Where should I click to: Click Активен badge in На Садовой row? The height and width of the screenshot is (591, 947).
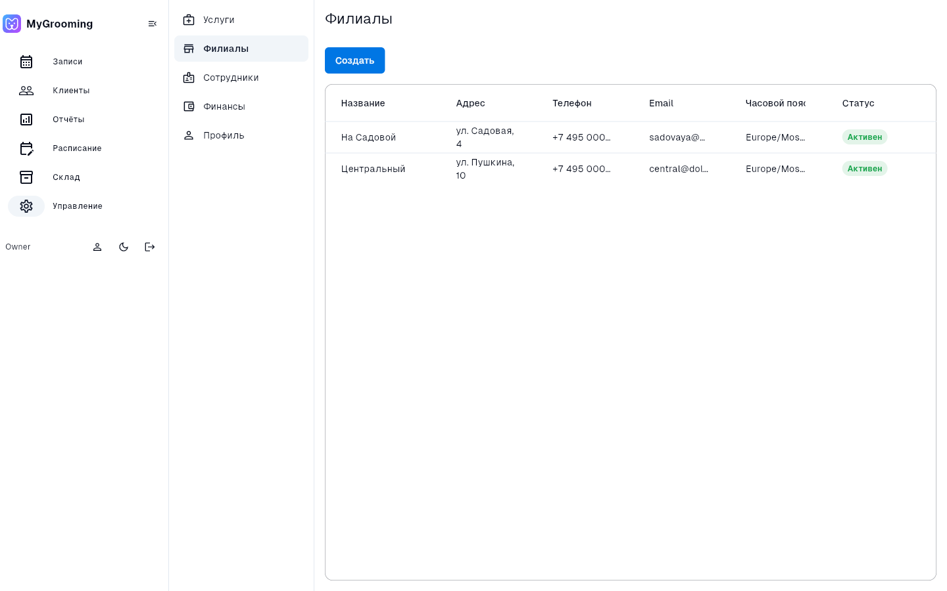point(865,137)
